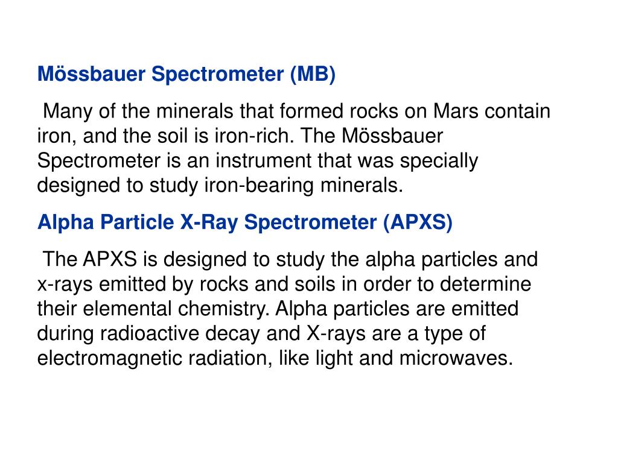Click the Alpha Particle X-Ray Spectrometer (APXS) heading
The image size is (618, 463).
245,222
